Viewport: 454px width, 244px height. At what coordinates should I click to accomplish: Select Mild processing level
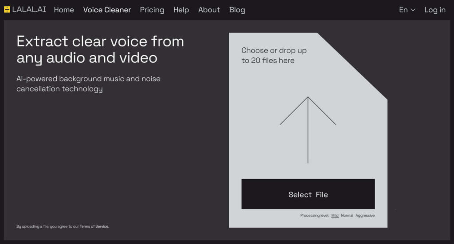pos(335,215)
